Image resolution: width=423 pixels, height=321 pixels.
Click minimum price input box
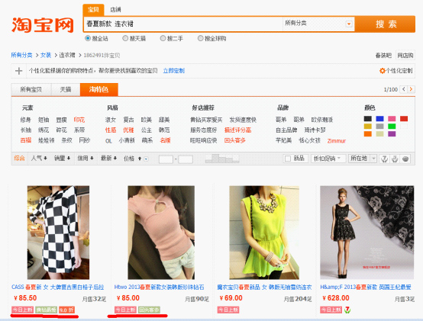[166, 159]
